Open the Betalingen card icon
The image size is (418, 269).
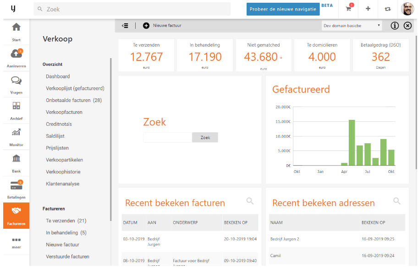point(16,186)
